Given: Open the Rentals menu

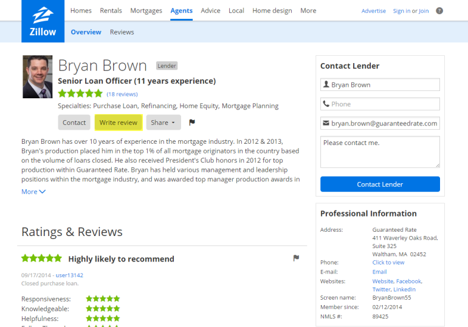Looking at the screenshot, I should (x=111, y=11).
